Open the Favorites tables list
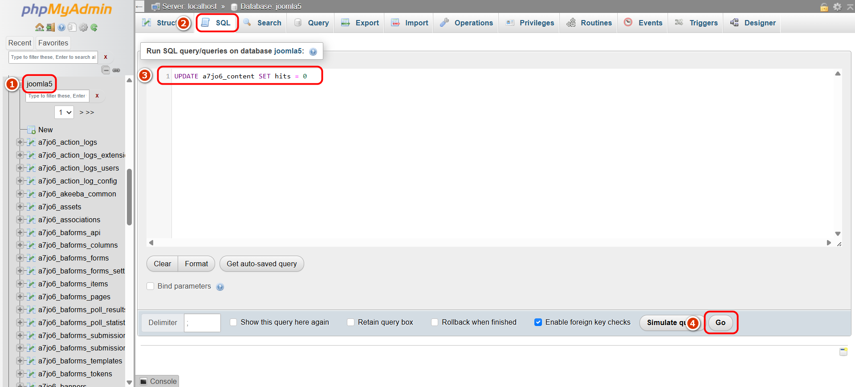 pos(53,43)
